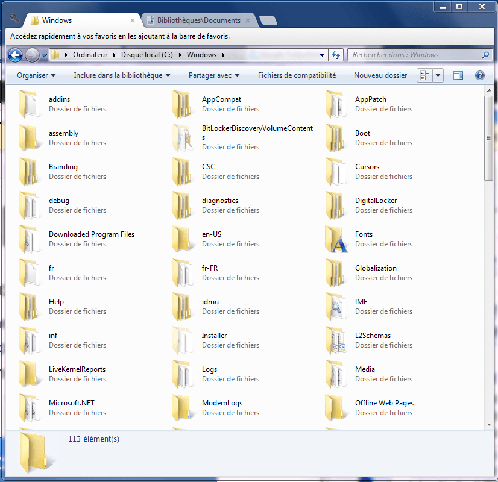Select Ordinateur in the breadcrumb path
The image size is (498, 482).
coord(90,55)
